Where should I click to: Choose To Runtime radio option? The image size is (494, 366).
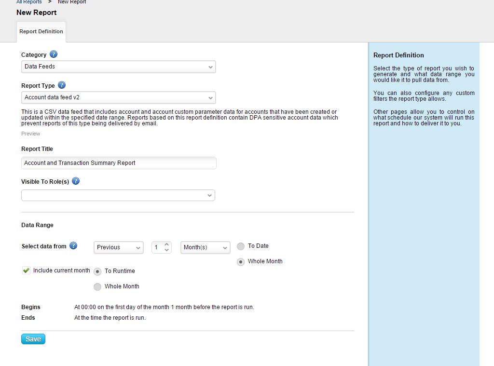point(97,271)
